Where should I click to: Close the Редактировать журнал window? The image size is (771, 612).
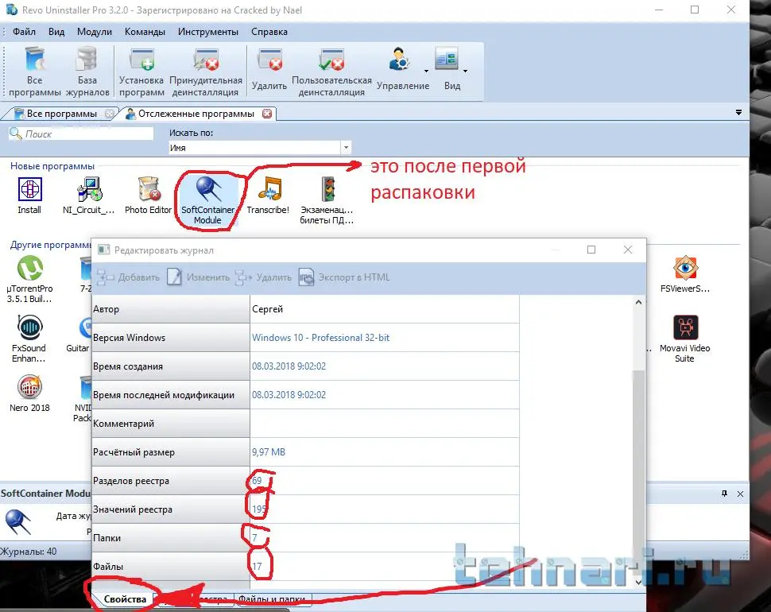[x=628, y=250]
